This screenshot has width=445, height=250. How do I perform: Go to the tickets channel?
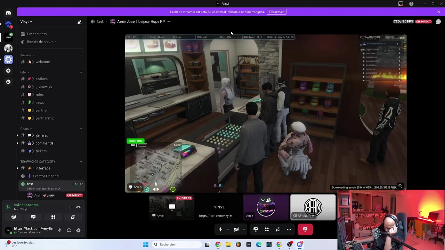click(51, 151)
